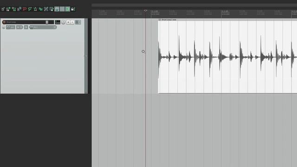Image resolution: width=297 pixels, height=167 pixels.
Task: Toggle the track phase invert button
Action: [x=4, y=27]
